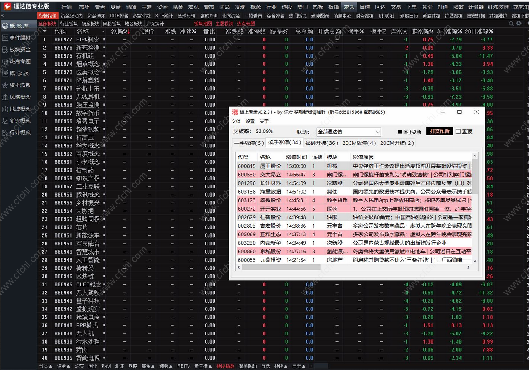Enable the 置顶 checkbox
529x370 pixels.
pyautogui.click(x=458, y=132)
